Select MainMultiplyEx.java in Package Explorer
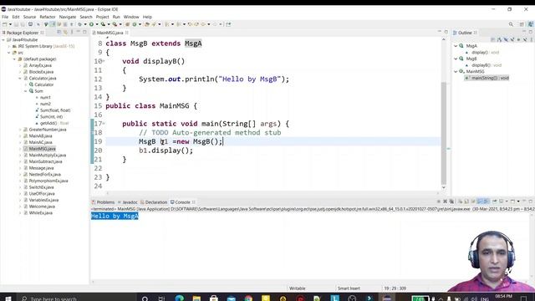 point(48,156)
